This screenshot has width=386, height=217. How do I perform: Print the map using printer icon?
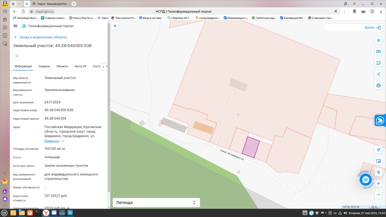(378, 85)
